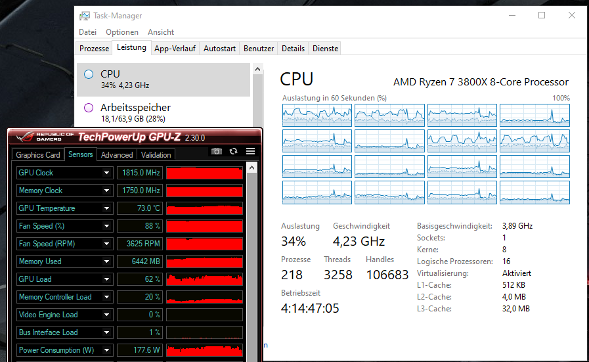Open the Fan Speed (%) dropdown
This screenshot has height=362, width=589.
point(106,226)
